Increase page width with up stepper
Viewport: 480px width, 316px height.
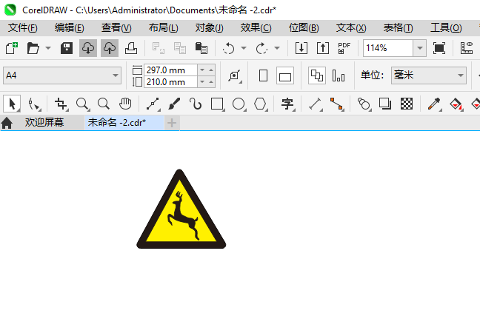211,70
